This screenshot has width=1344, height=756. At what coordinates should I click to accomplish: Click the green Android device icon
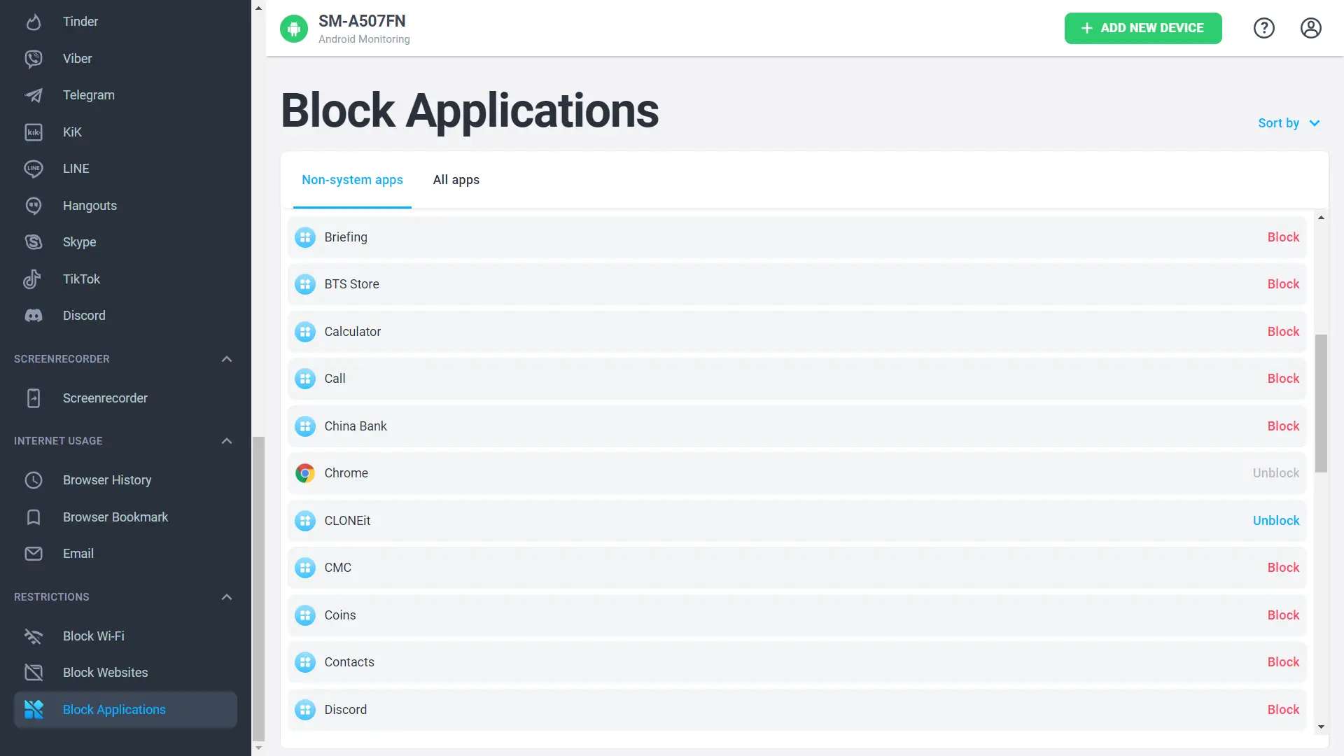pyautogui.click(x=294, y=29)
